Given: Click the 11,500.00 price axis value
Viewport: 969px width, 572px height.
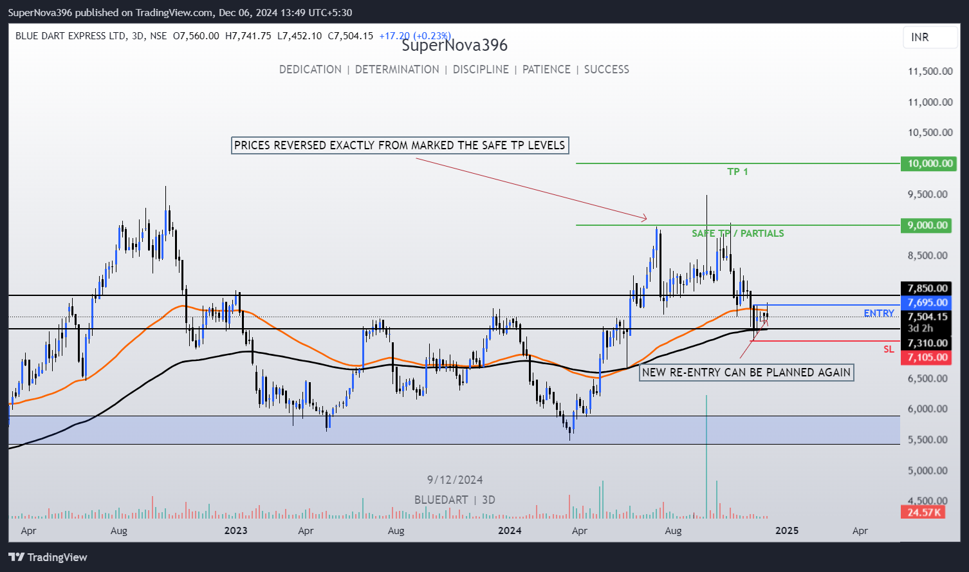Looking at the screenshot, I should point(930,71).
